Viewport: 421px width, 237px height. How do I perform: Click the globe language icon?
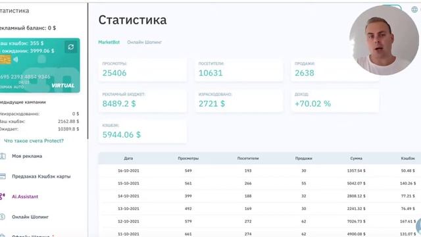tap(414, 10)
